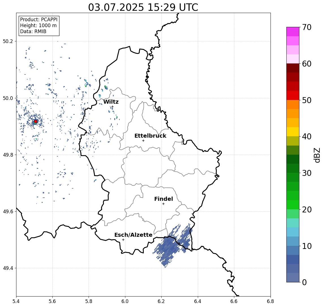
Task: Click the longitude tick label 5.8
Action: [x=89, y=301]
